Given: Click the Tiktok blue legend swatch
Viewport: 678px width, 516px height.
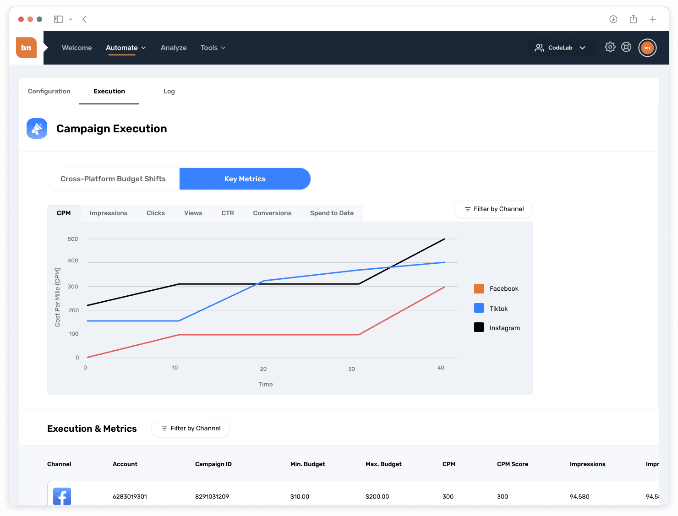Looking at the screenshot, I should [x=479, y=308].
